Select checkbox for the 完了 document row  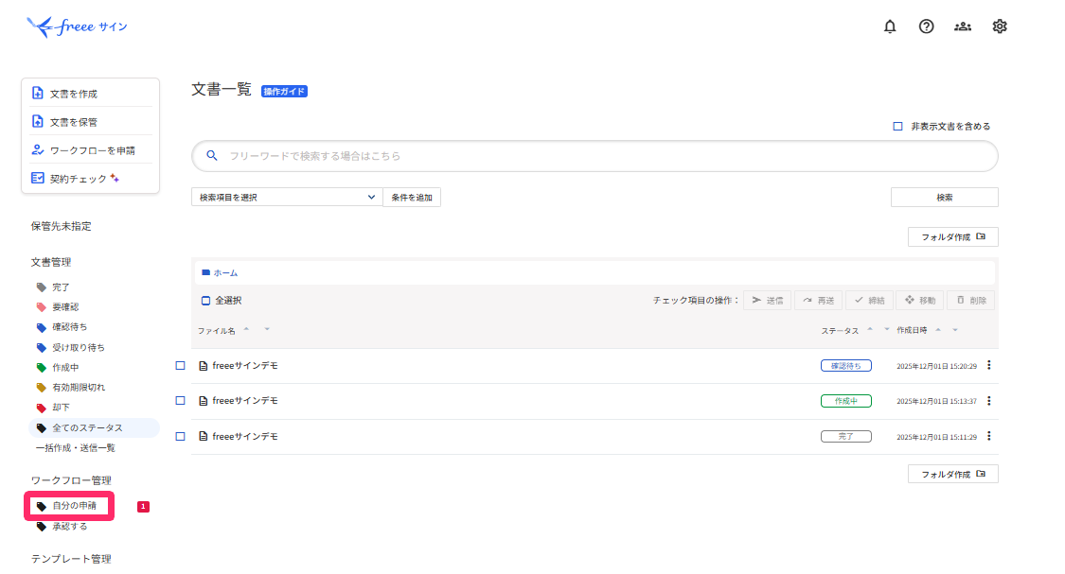180,436
